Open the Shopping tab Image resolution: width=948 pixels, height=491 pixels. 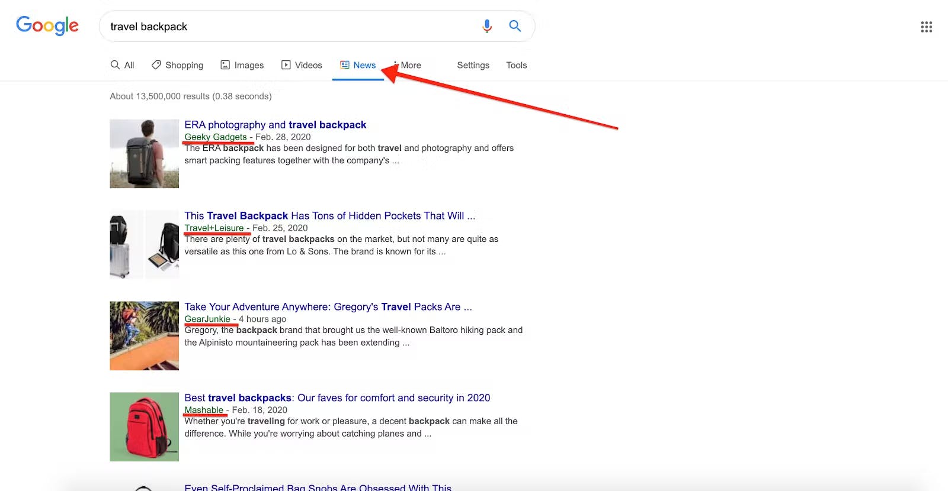pyautogui.click(x=177, y=65)
